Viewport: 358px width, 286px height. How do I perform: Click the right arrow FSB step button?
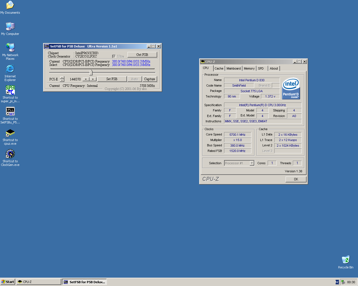click(93, 79)
